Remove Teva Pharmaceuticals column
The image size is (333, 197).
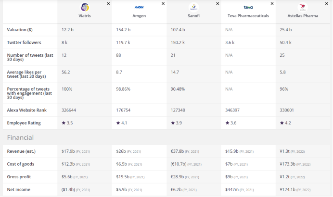(272, 3)
